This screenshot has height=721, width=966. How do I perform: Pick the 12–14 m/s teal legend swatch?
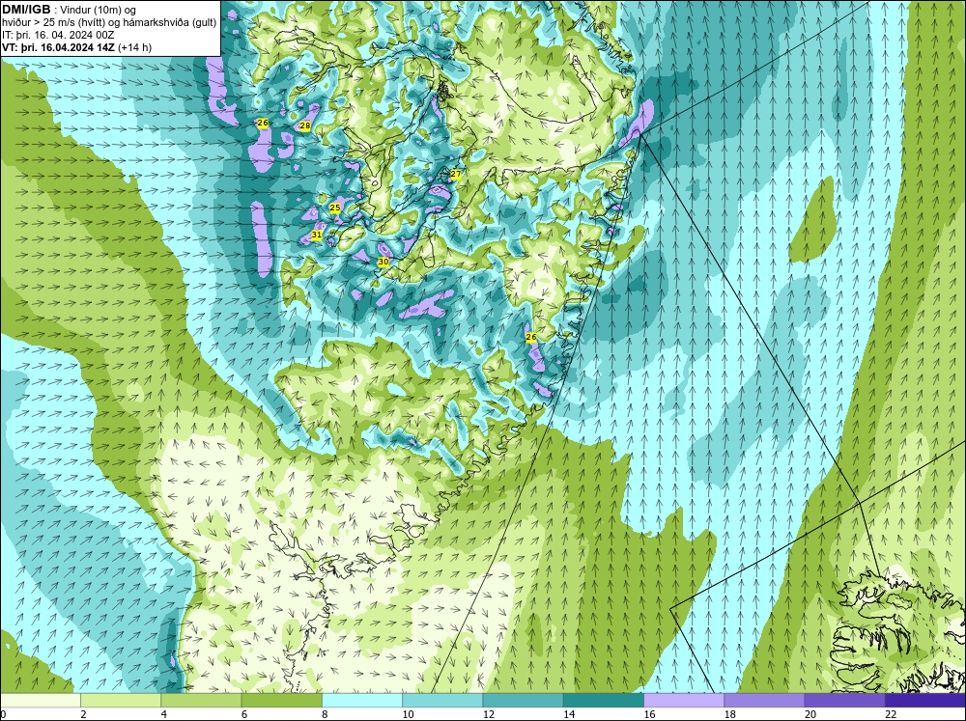[523, 700]
